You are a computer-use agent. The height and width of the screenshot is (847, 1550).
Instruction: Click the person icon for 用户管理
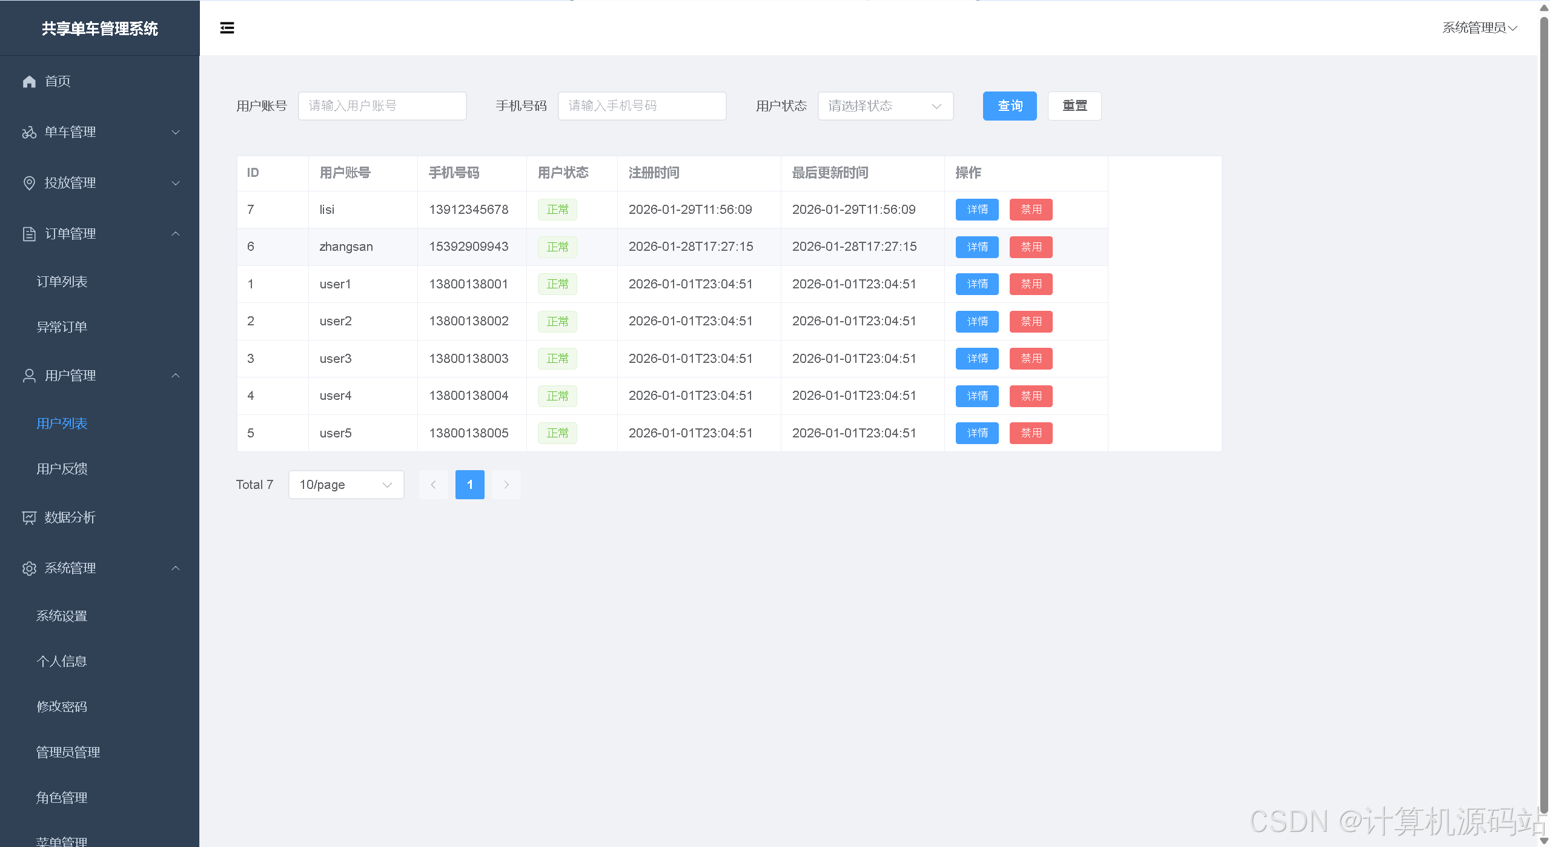tap(29, 376)
